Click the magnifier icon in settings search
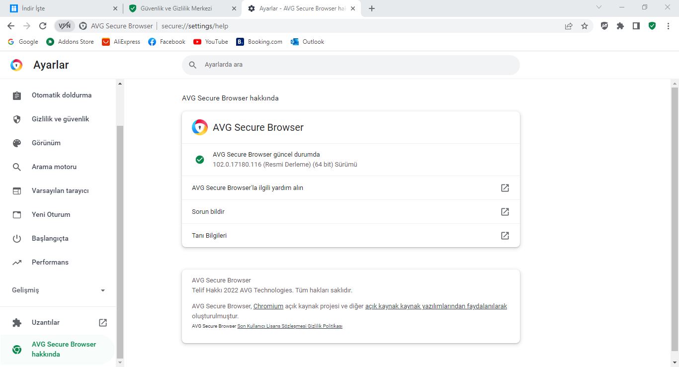 point(193,65)
